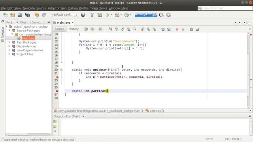Click the New File icon
The width and height of the screenshot is (253, 142).
[5, 15]
